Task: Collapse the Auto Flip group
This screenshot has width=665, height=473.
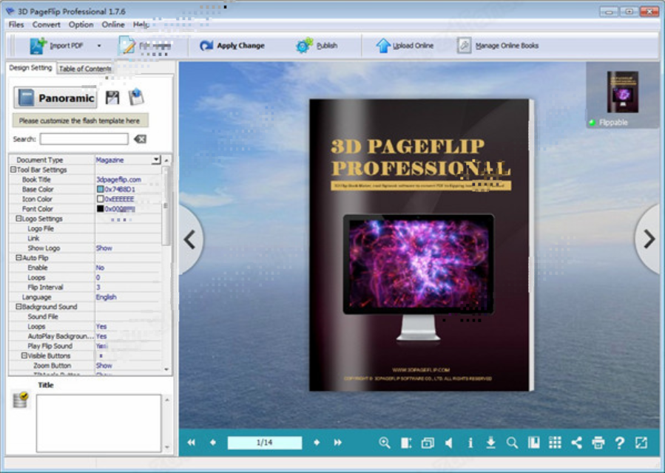Action: 18,258
